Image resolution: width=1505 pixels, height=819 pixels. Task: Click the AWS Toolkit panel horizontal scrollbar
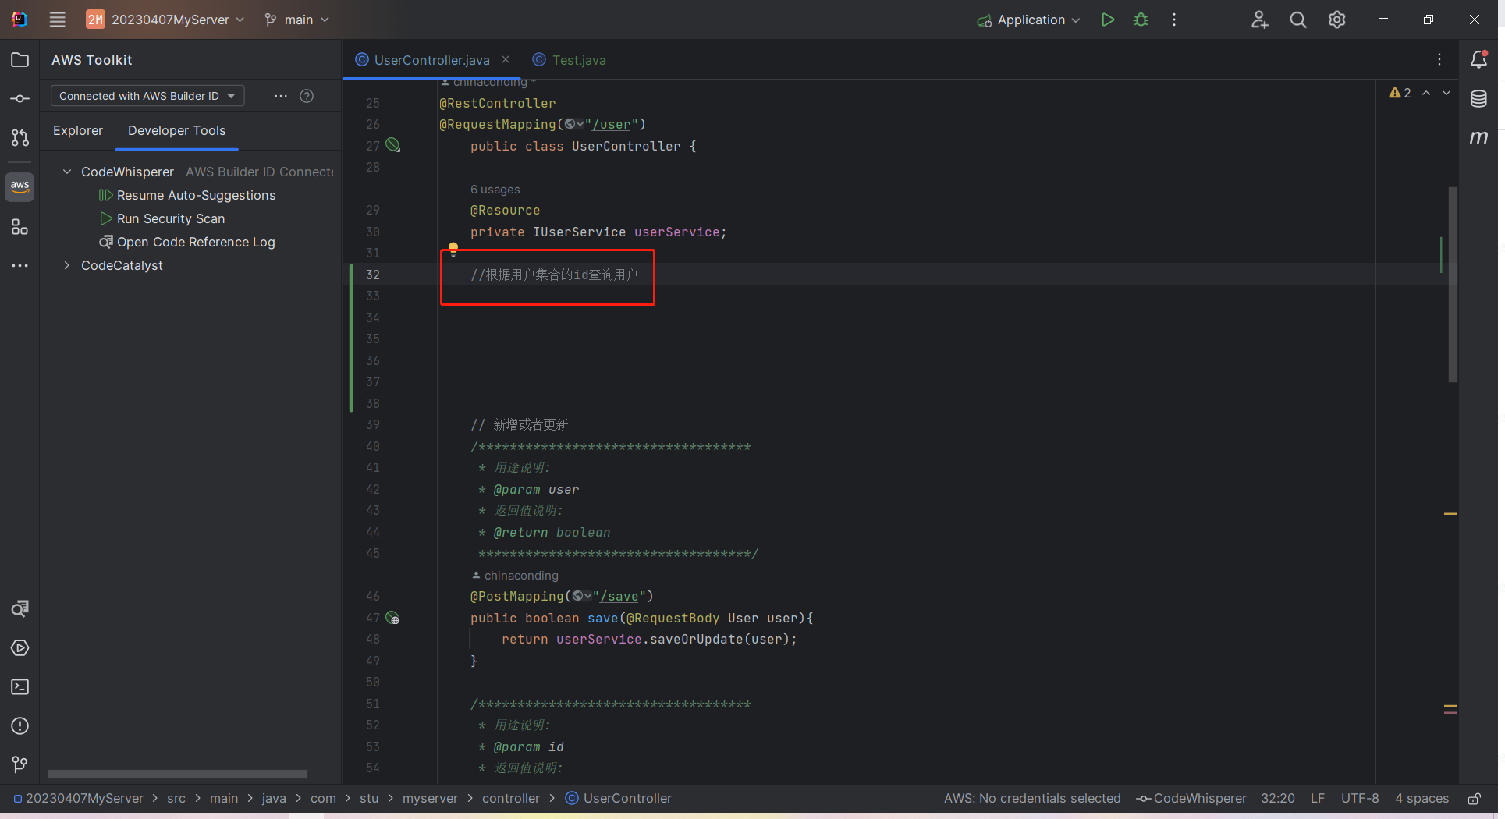point(177,774)
